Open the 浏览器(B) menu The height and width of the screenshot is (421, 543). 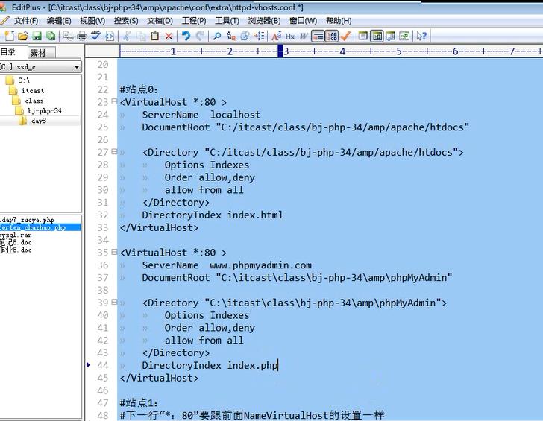click(x=264, y=21)
